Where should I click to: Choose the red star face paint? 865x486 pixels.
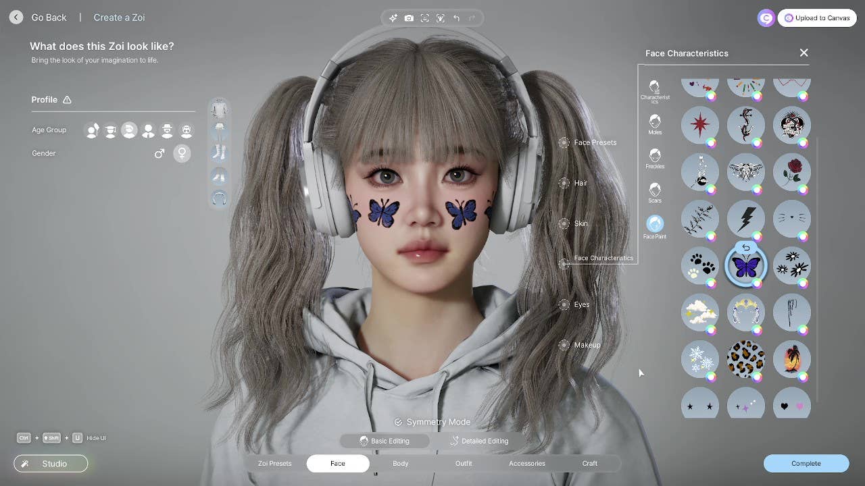pos(700,125)
